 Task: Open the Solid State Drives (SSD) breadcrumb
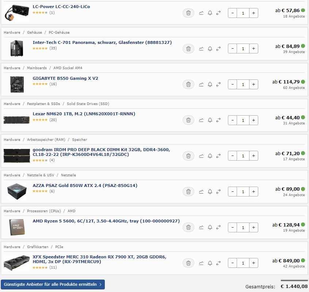[x=88, y=104]
